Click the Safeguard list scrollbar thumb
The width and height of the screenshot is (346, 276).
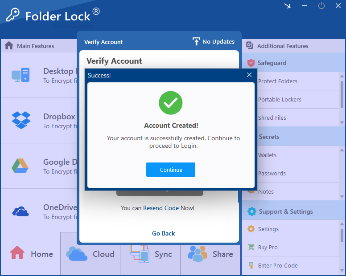pyautogui.click(x=342, y=94)
